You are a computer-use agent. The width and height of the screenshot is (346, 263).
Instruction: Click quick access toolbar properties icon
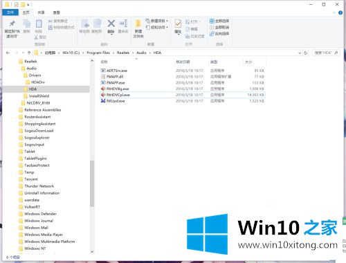17,4
